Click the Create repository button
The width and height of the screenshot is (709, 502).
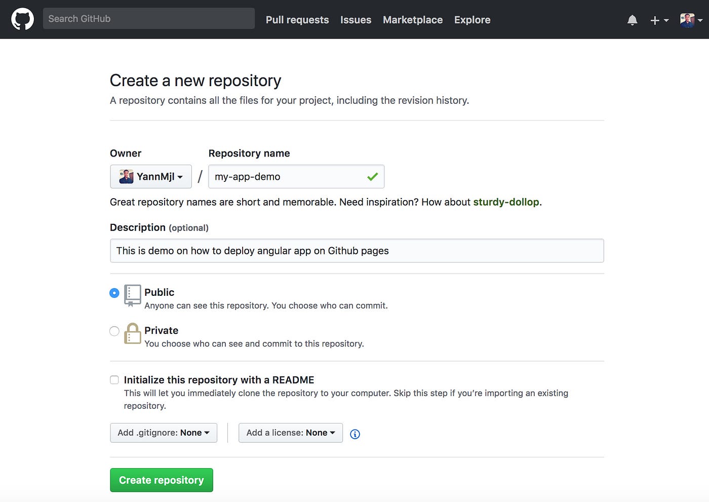coord(162,480)
